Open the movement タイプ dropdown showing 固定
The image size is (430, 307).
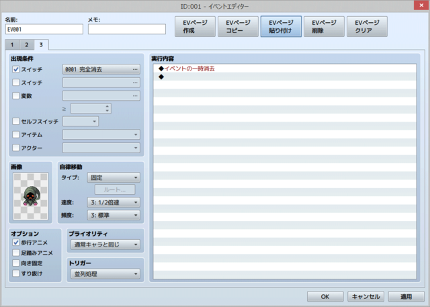point(114,177)
